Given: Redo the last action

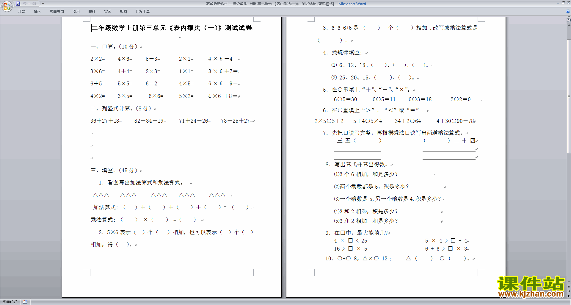Looking at the screenshot, I should [34, 4].
